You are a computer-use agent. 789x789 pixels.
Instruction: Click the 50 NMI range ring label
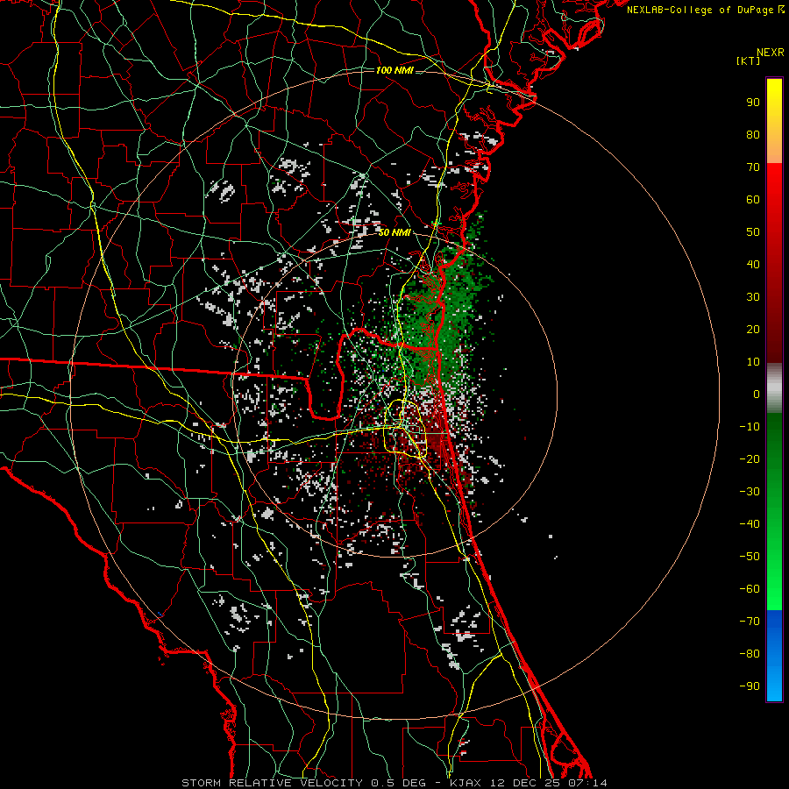[x=394, y=232]
